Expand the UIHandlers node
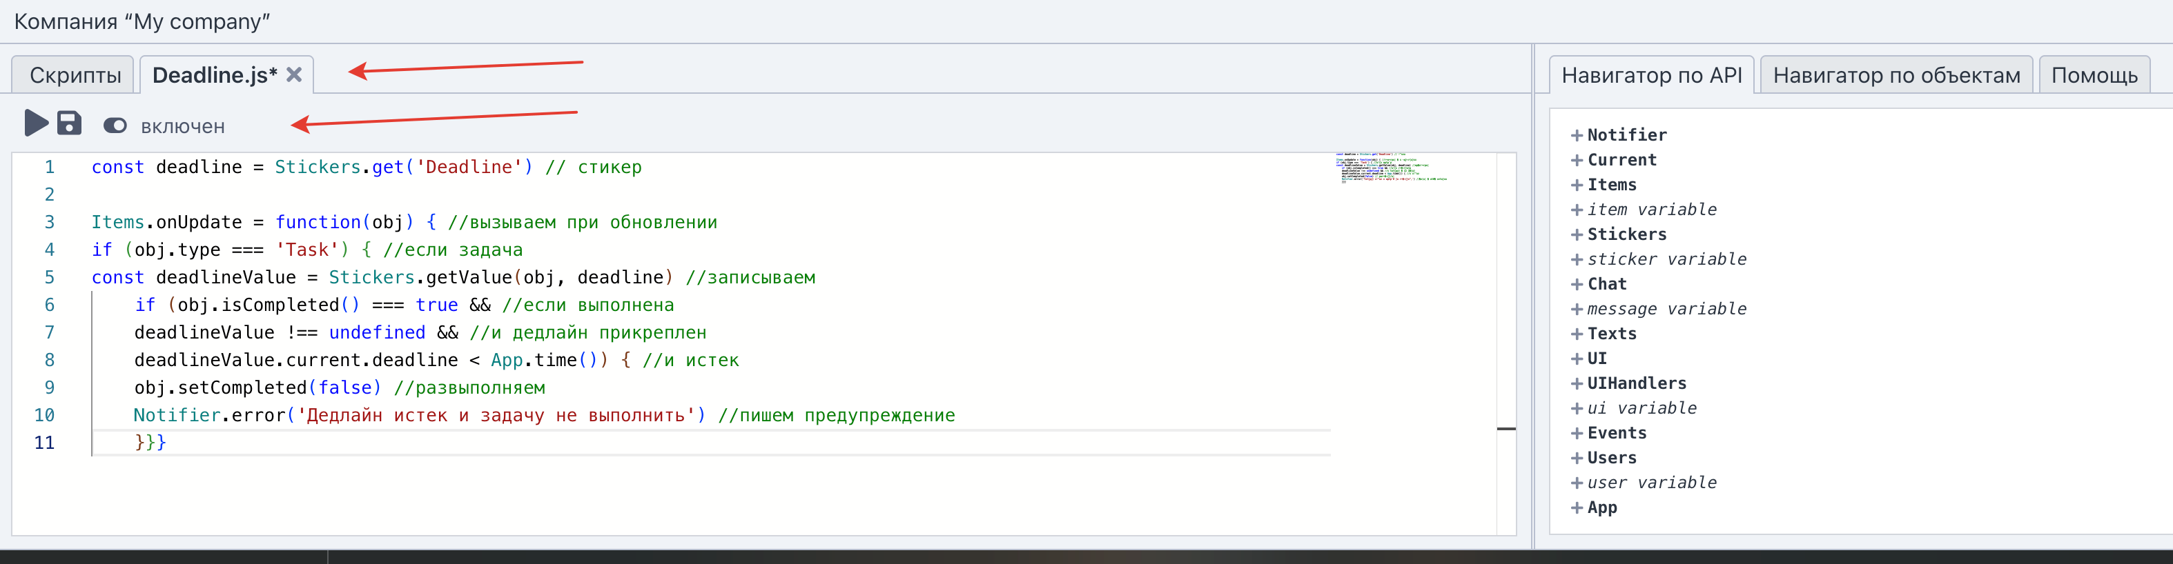The height and width of the screenshot is (564, 2173). click(1576, 383)
